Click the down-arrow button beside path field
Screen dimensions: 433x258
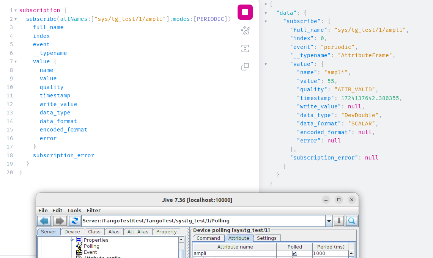pyautogui.click(x=339, y=221)
